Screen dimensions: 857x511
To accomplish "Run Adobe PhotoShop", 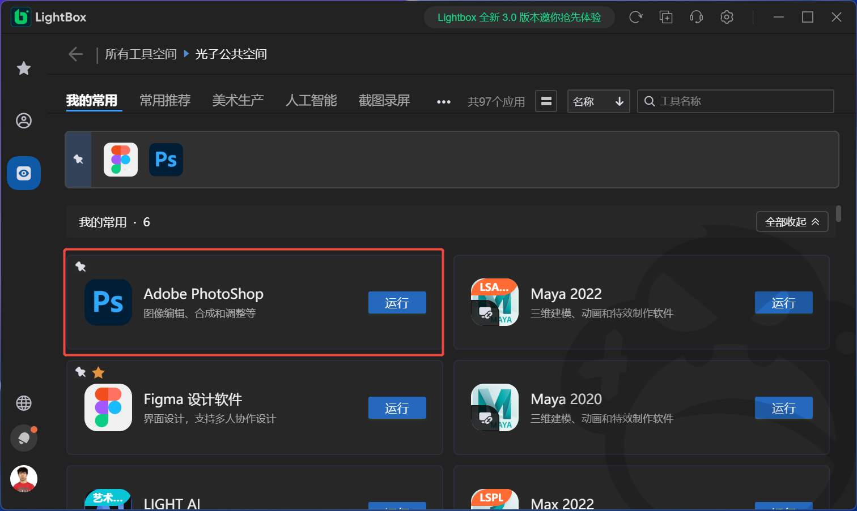I will [x=397, y=303].
